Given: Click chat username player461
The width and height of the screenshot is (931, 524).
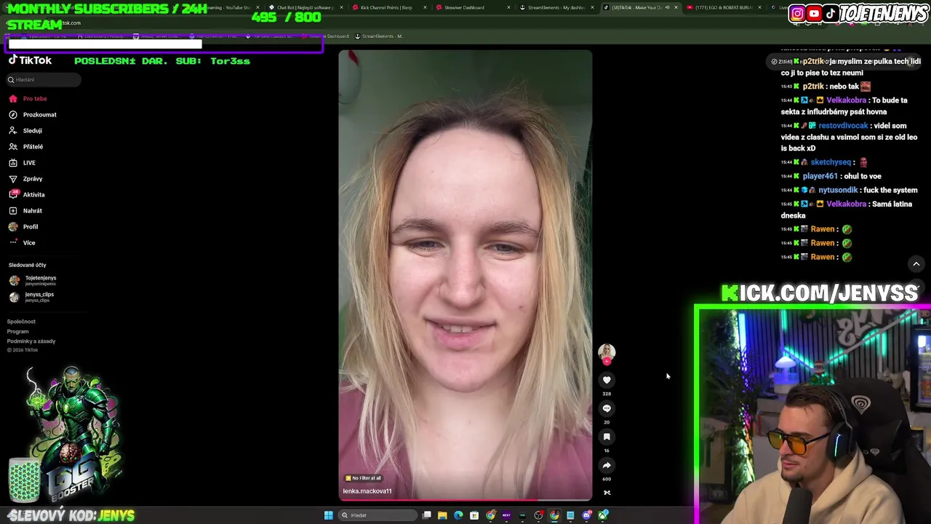Looking at the screenshot, I should point(820,176).
